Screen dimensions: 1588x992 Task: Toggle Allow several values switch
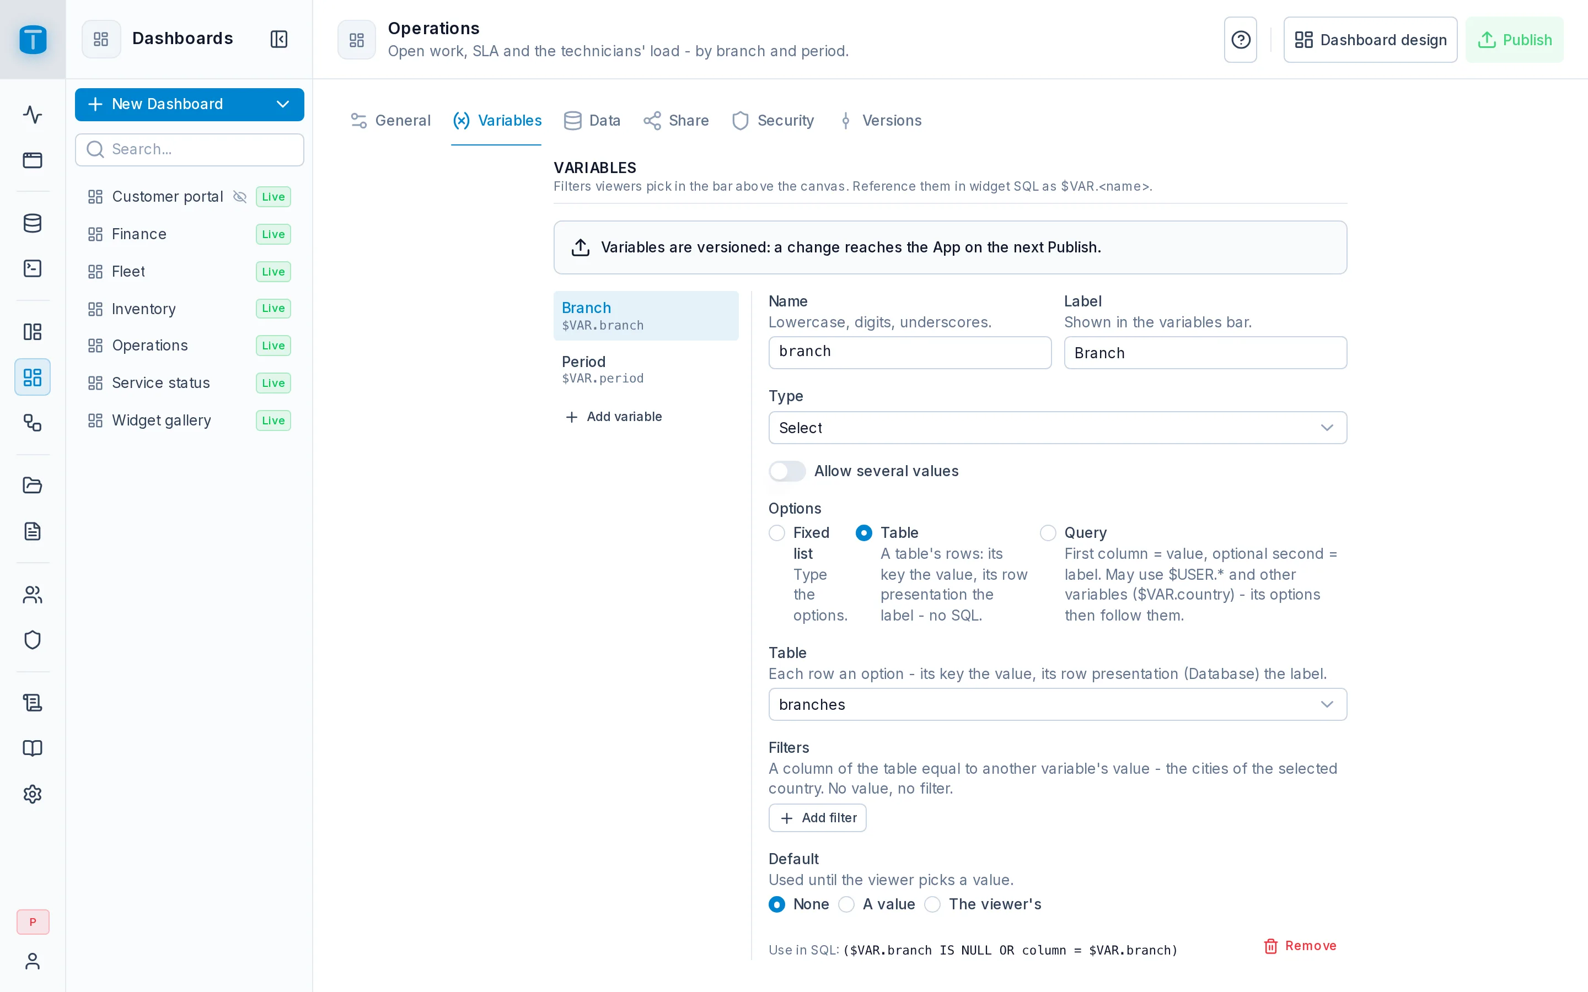[787, 471]
